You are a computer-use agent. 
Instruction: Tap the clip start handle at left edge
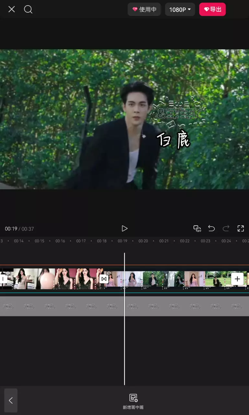[3, 279]
